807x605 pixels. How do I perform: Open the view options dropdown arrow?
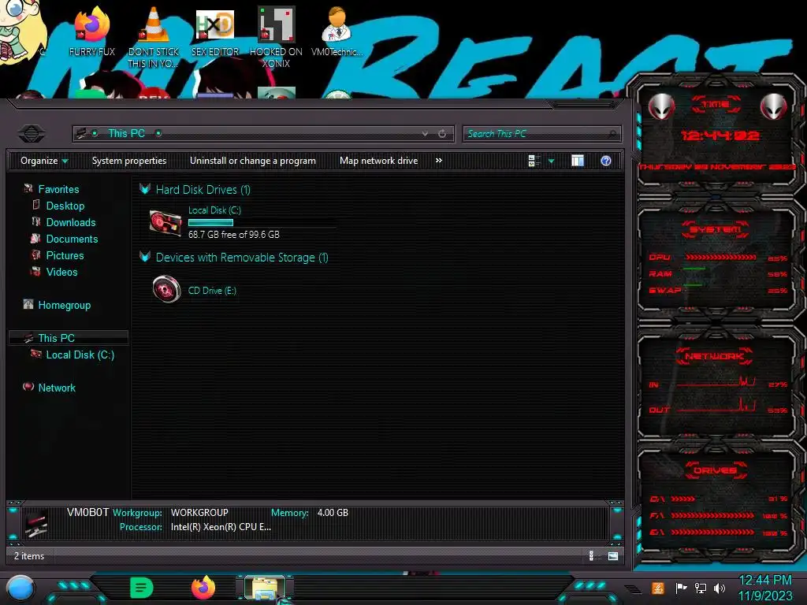(x=551, y=161)
